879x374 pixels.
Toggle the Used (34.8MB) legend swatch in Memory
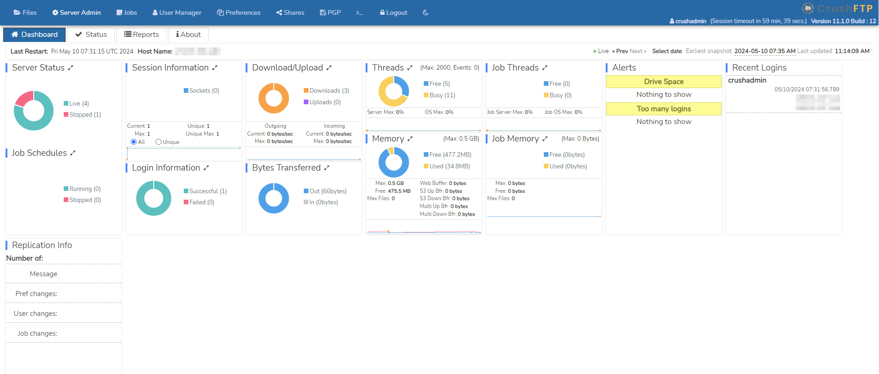click(426, 166)
